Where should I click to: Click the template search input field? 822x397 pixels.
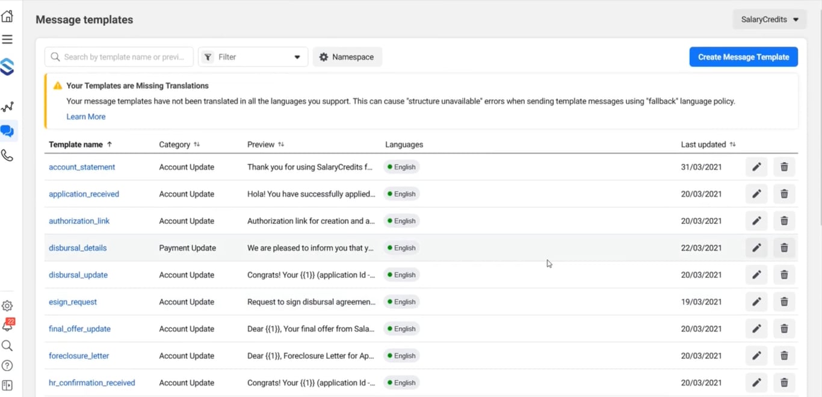[123, 57]
